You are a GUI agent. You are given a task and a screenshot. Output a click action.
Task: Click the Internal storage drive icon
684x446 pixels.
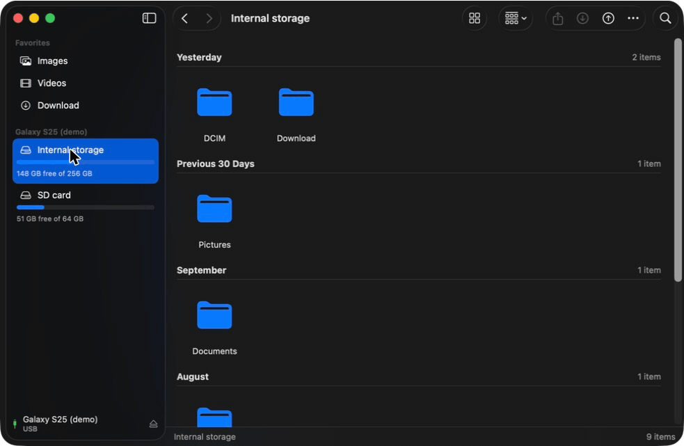[26, 150]
